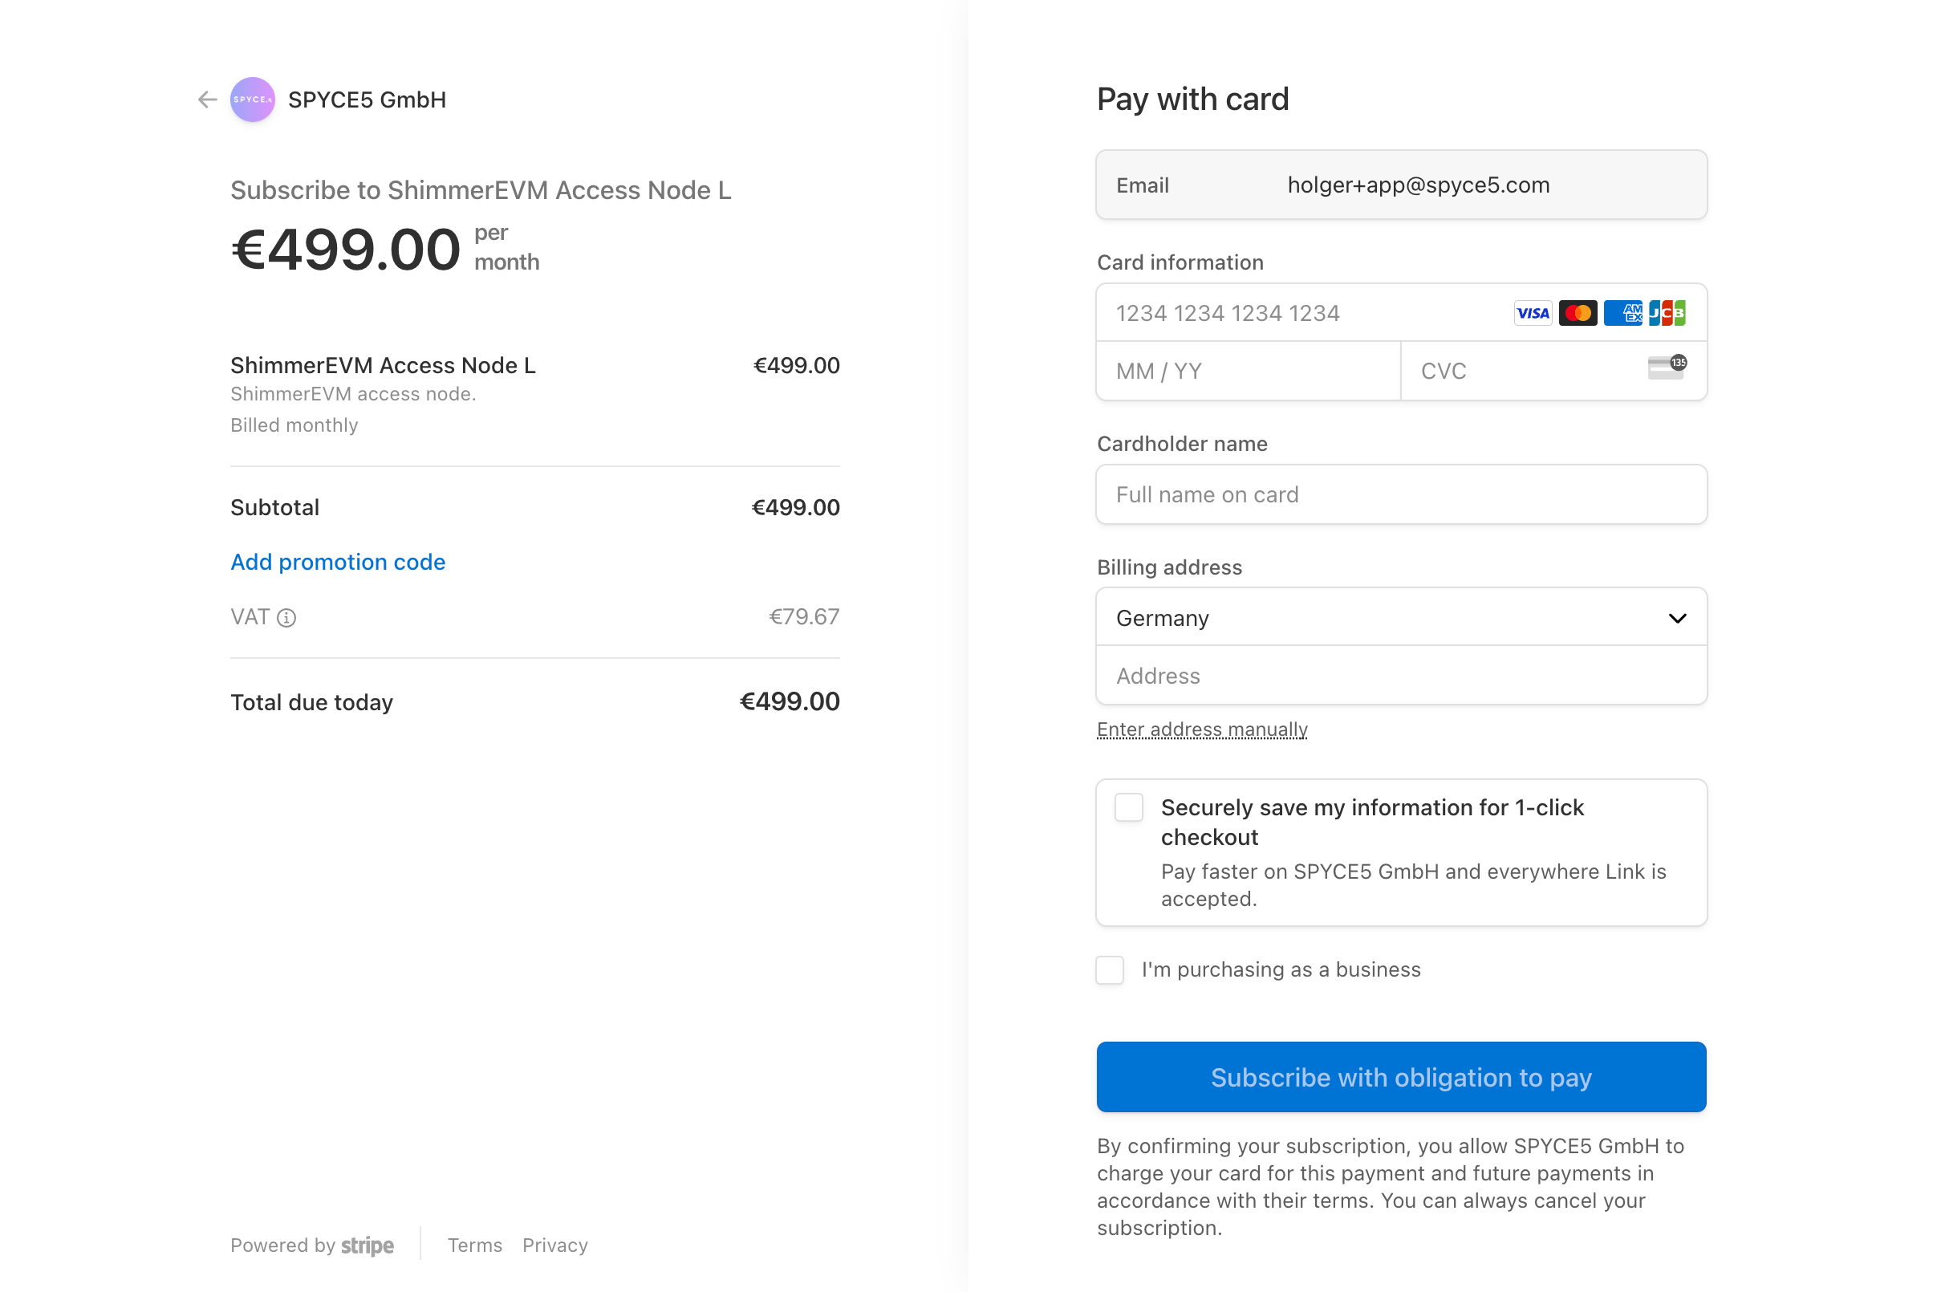This screenshot has width=1937, height=1292.
Task: Click the Cardholder name field
Action: pyautogui.click(x=1401, y=494)
